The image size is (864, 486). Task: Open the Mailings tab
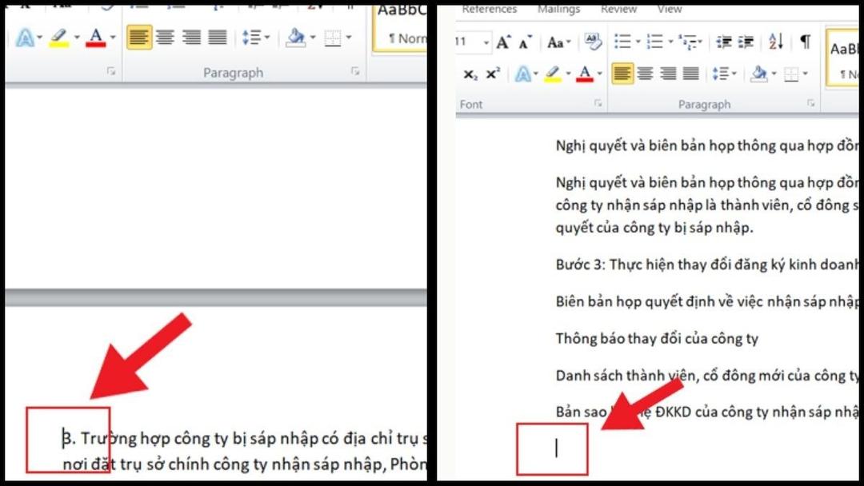558,9
